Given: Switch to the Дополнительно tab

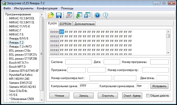Looking at the screenshot, I should [84, 24].
